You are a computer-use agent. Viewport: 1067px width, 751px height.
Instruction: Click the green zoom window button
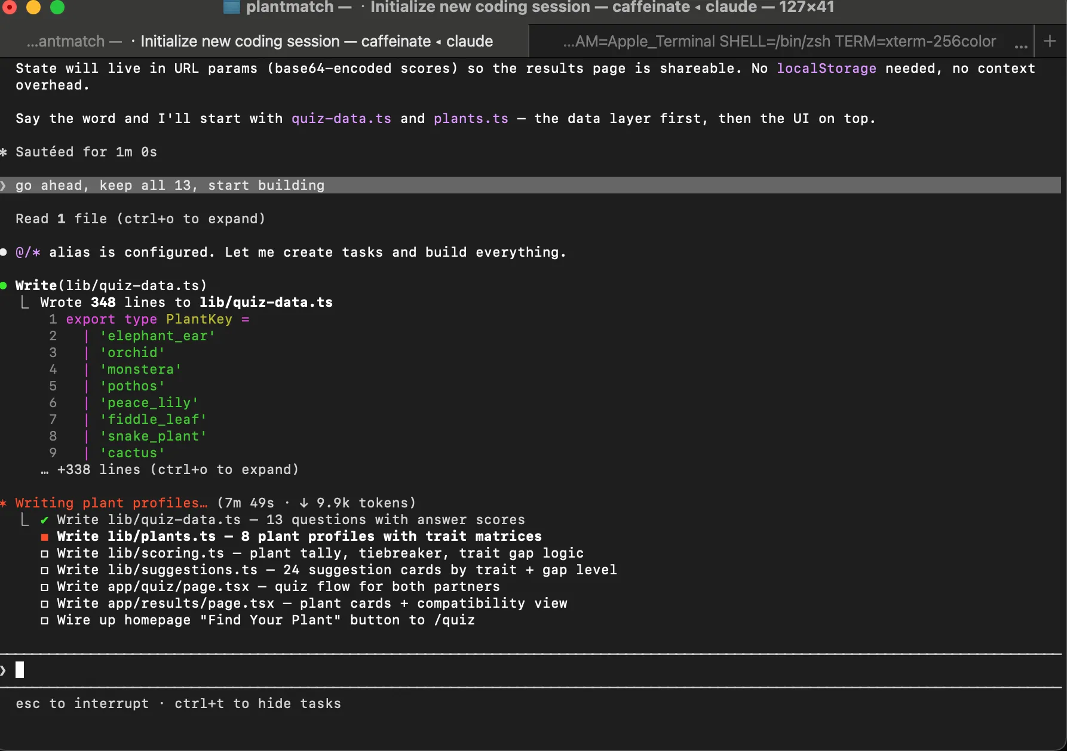point(57,7)
